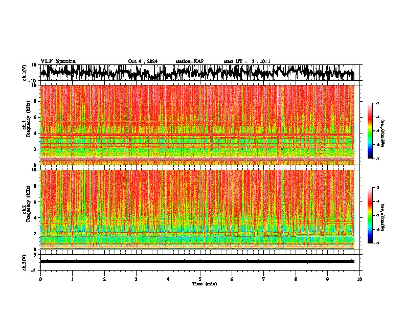The image size is (405, 313).
Task: Click the '10' tick label on the time axis
Action: pyautogui.click(x=359, y=279)
